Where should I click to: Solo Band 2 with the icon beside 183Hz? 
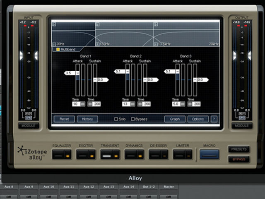pyautogui.click(x=98, y=44)
